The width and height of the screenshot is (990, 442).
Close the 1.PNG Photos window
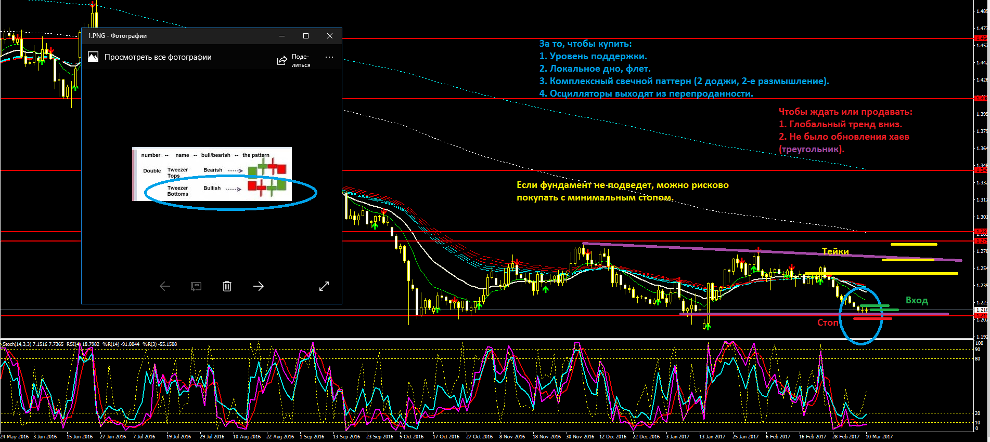click(330, 36)
